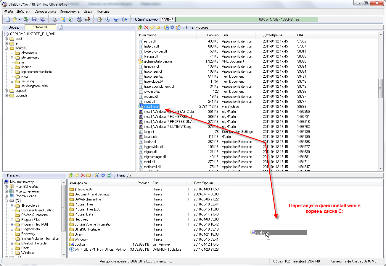The height and width of the screenshot is (266, 386).
Task: Open the Помощь menu
Action: tap(103, 12)
